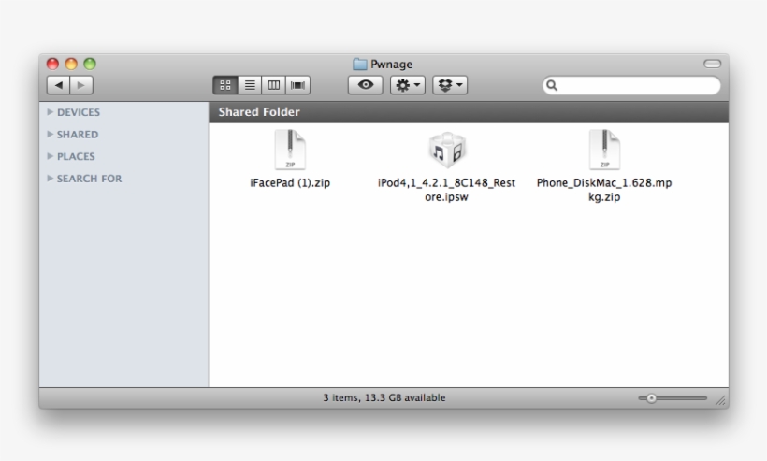Screen dimensions: 767x461
Task: Expand the SEARCH FOR sidebar section
Action: tap(50, 178)
